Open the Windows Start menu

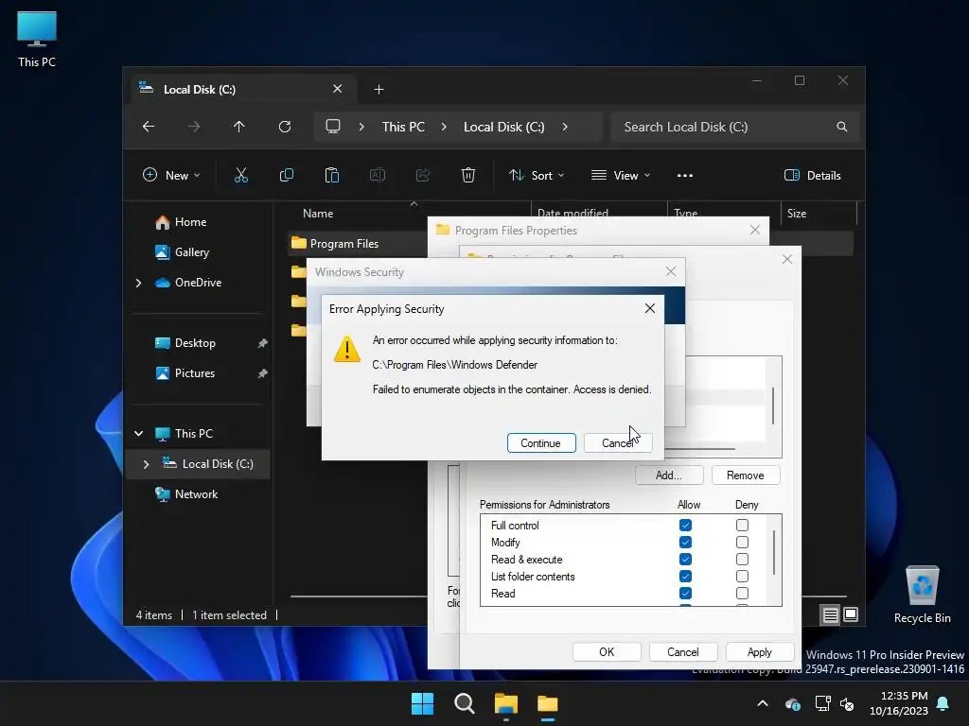pos(423,703)
